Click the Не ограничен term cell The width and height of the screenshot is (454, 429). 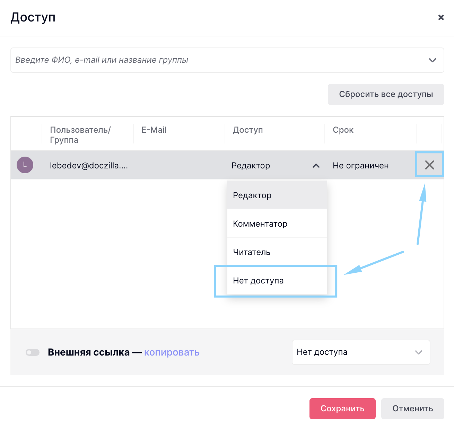[x=360, y=166]
